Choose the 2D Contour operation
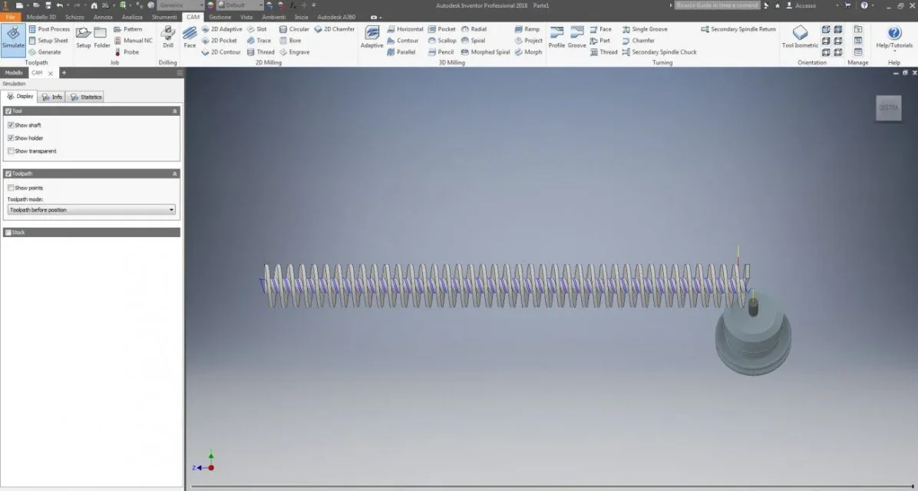Screen dimensions: 918x491 click(221, 52)
